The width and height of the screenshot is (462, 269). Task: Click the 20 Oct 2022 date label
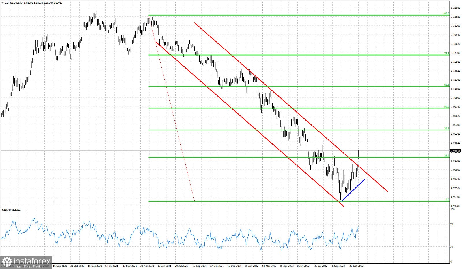point(356,266)
